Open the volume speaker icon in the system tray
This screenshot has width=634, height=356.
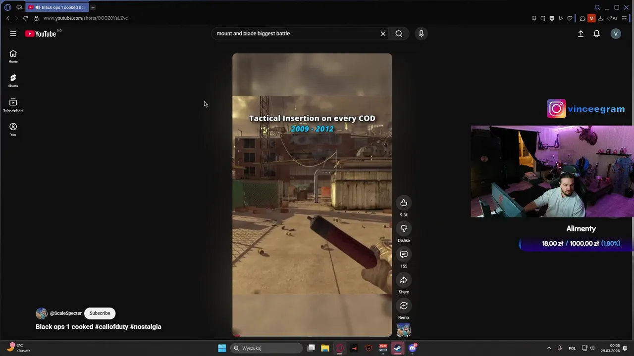coord(592,349)
